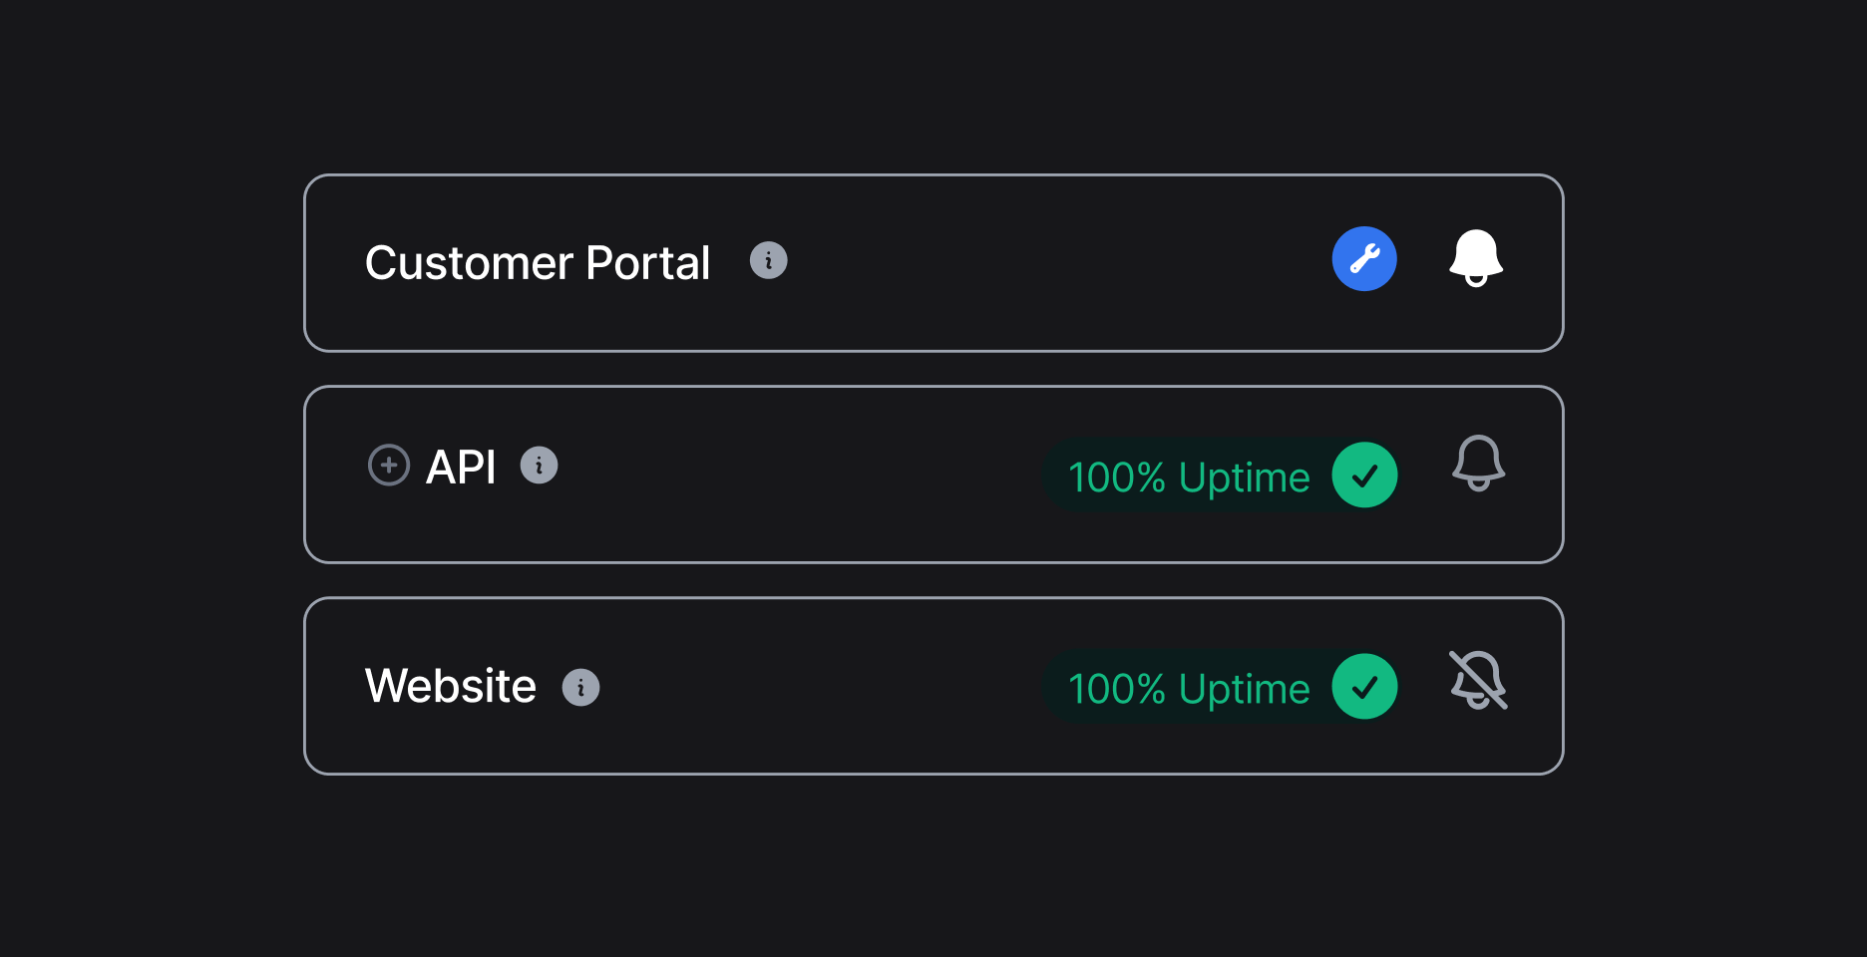The height and width of the screenshot is (957, 1867).
Task: Select the Website service name
Action: point(451,686)
